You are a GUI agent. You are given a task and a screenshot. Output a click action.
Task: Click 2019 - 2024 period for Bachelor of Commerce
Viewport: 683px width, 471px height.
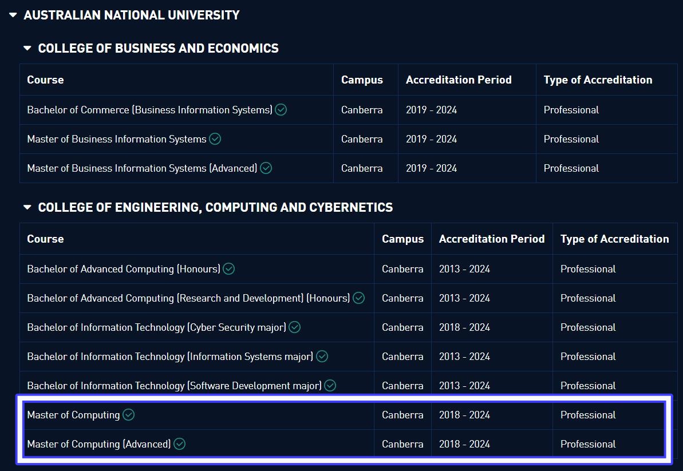(431, 110)
